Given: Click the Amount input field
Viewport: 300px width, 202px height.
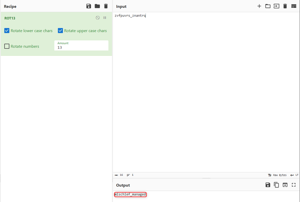Looking at the screenshot, I should [x=81, y=48].
